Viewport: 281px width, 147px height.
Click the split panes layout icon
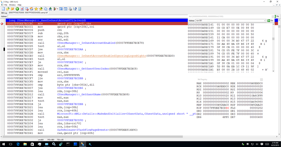point(66,9)
